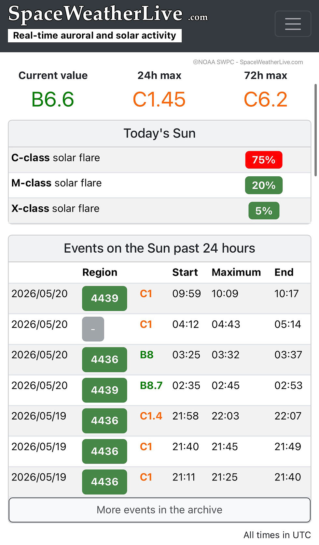Click the 72h max C6.2 value
The image size is (319, 545).
pos(266,99)
